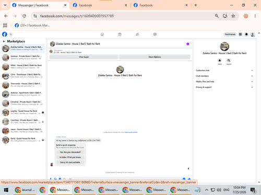The width and height of the screenshot is (261, 195).
Task: Click Find friends button
Action: (230, 34)
